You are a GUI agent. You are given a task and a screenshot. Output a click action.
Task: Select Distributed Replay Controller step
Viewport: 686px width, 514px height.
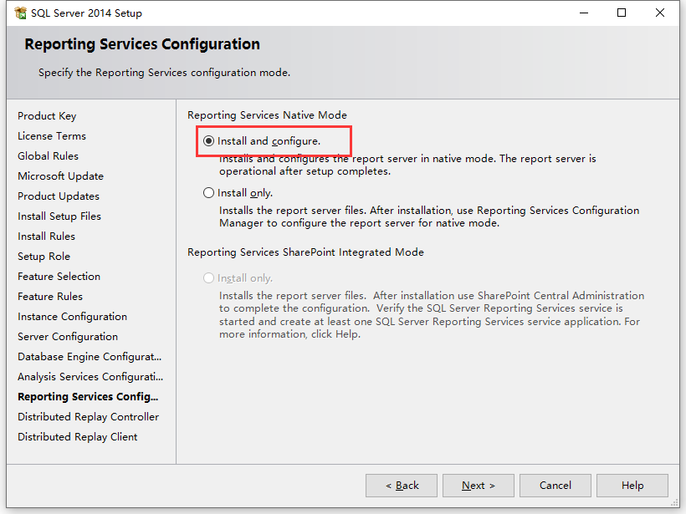89,417
